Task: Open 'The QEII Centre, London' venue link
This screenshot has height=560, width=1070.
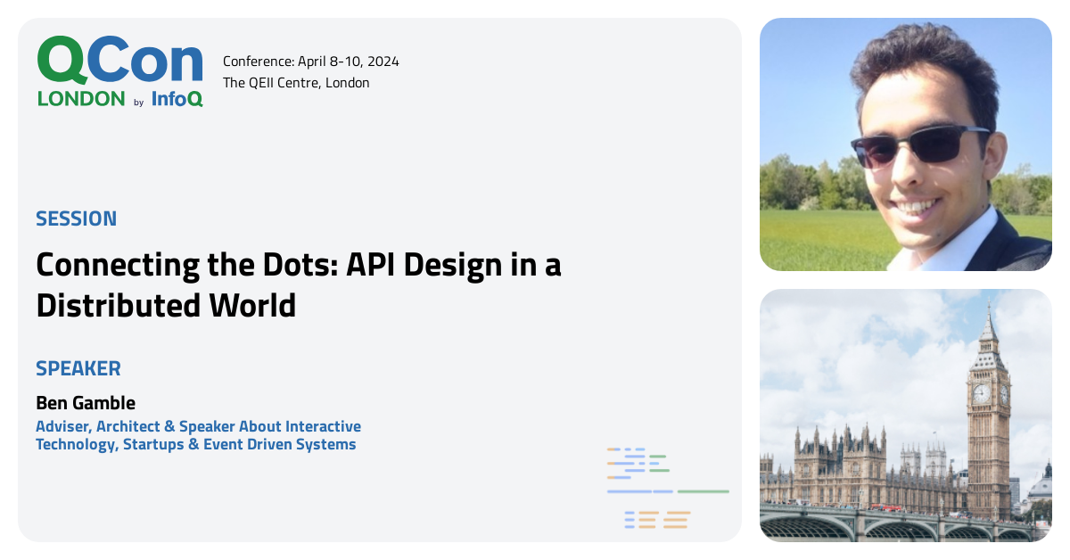Action: [297, 82]
